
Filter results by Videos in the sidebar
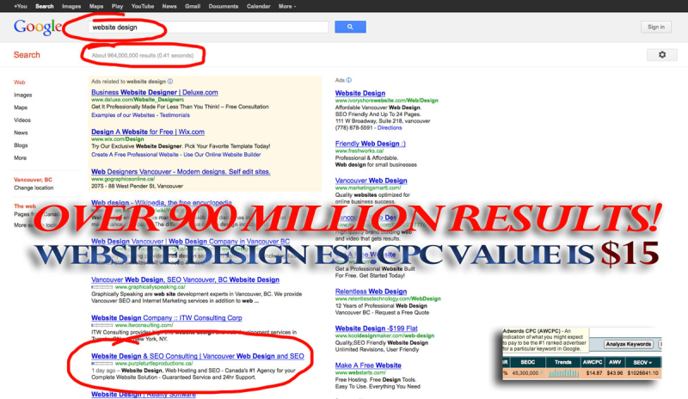pyautogui.click(x=22, y=120)
